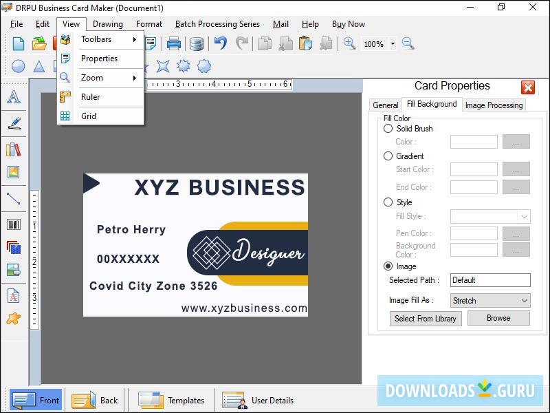Viewport: 550px width, 413px height.
Task: Close the Card Properties panel
Action: 528,87
